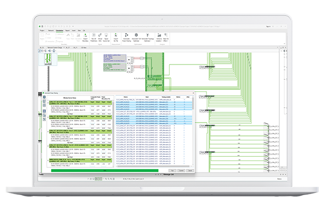This screenshot has height=210, width=324.
Task: Click horizontal scrollbar under device table
Action: pyautogui.click(x=154, y=166)
